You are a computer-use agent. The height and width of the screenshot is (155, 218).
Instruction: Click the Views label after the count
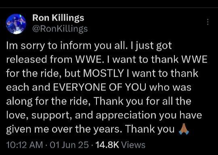[x=133, y=145]
